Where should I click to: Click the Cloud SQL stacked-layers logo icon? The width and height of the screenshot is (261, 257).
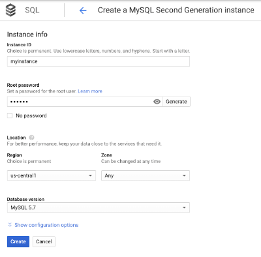(x=10, y=10)
